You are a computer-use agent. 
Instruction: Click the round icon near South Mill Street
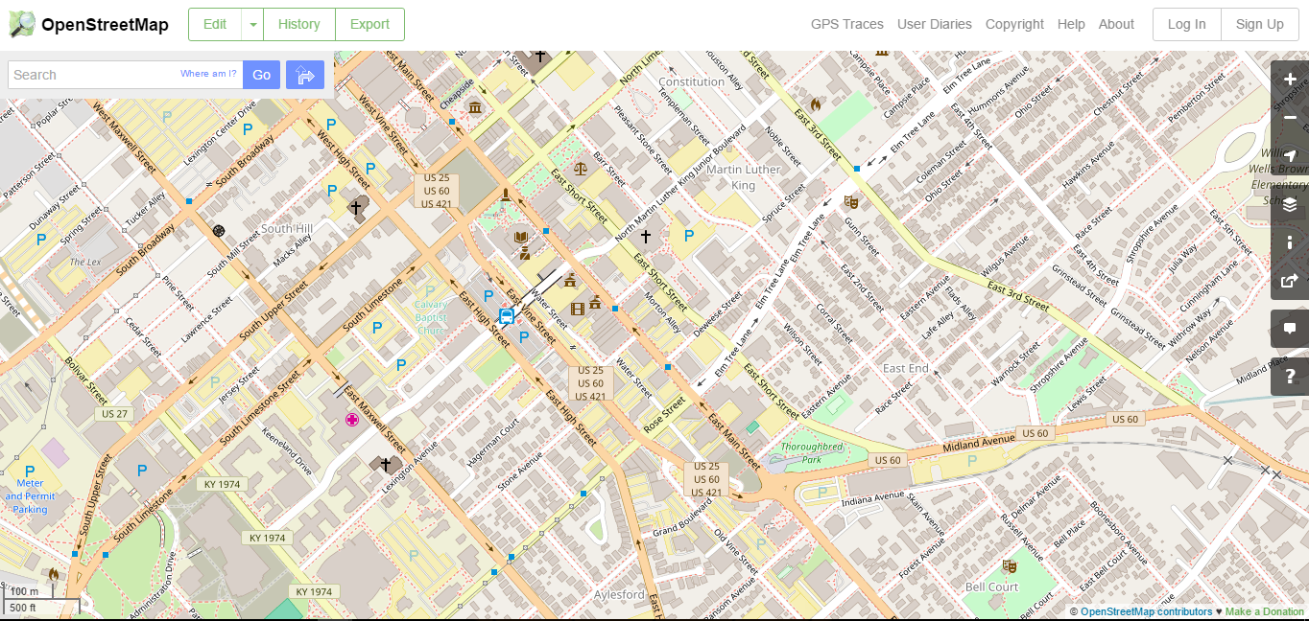(x=219, y=230)
